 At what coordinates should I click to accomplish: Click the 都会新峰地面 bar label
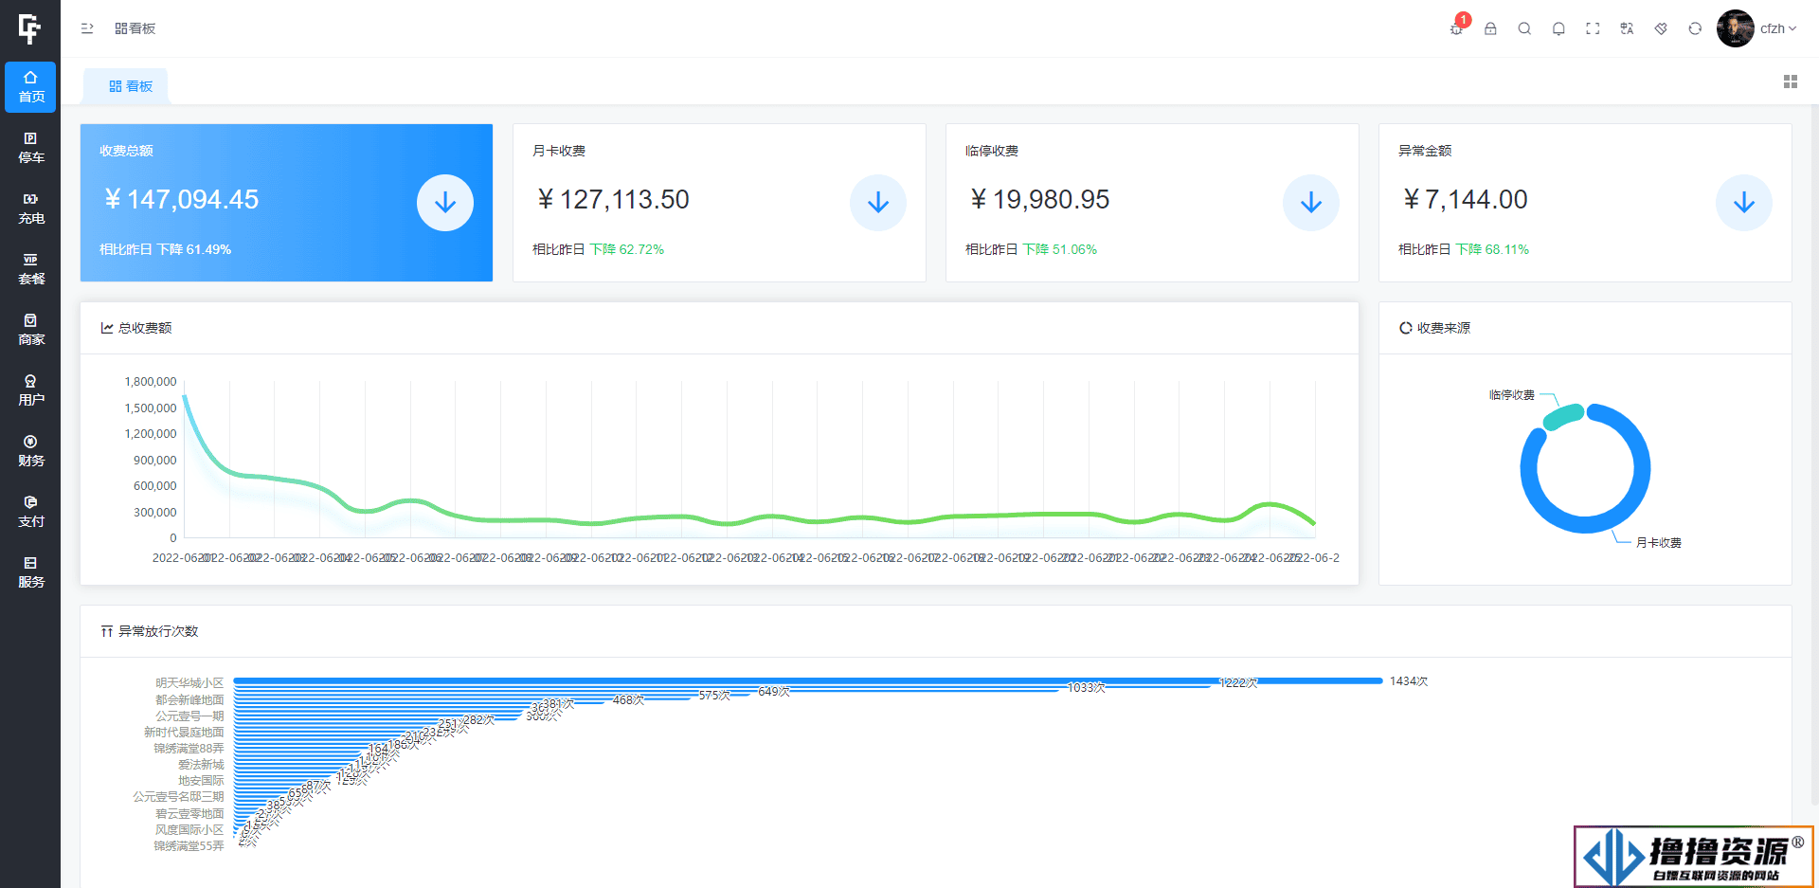coord(189,700)
